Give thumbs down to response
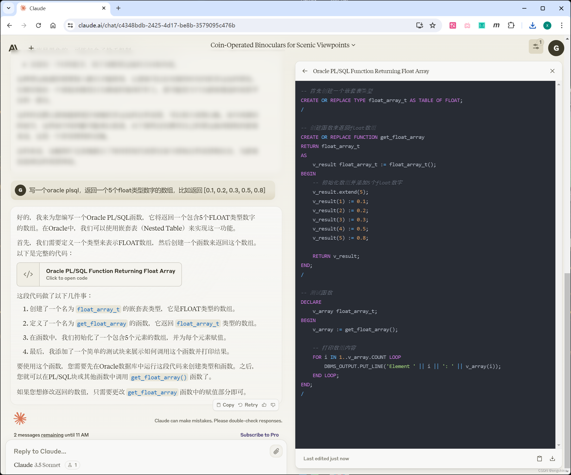 [273, 405]
